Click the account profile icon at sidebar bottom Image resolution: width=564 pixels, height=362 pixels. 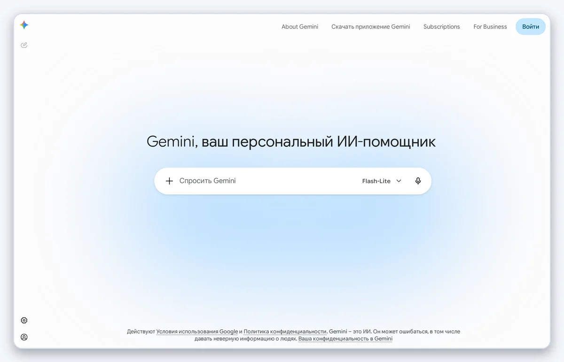24,337
